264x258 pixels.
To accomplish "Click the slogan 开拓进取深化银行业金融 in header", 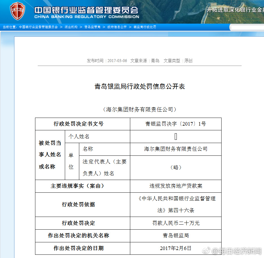I will click(x=235, y=10).
